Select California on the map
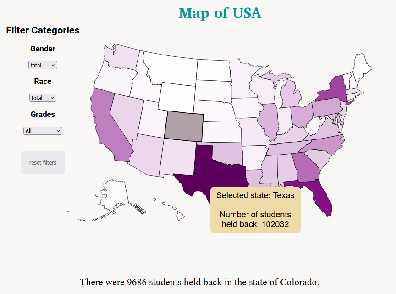Viewport: 396px width, 294px height. (107, 124)
